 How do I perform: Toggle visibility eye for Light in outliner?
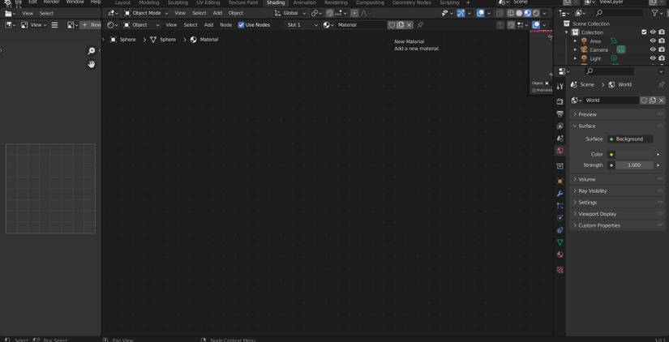point(653,58)
